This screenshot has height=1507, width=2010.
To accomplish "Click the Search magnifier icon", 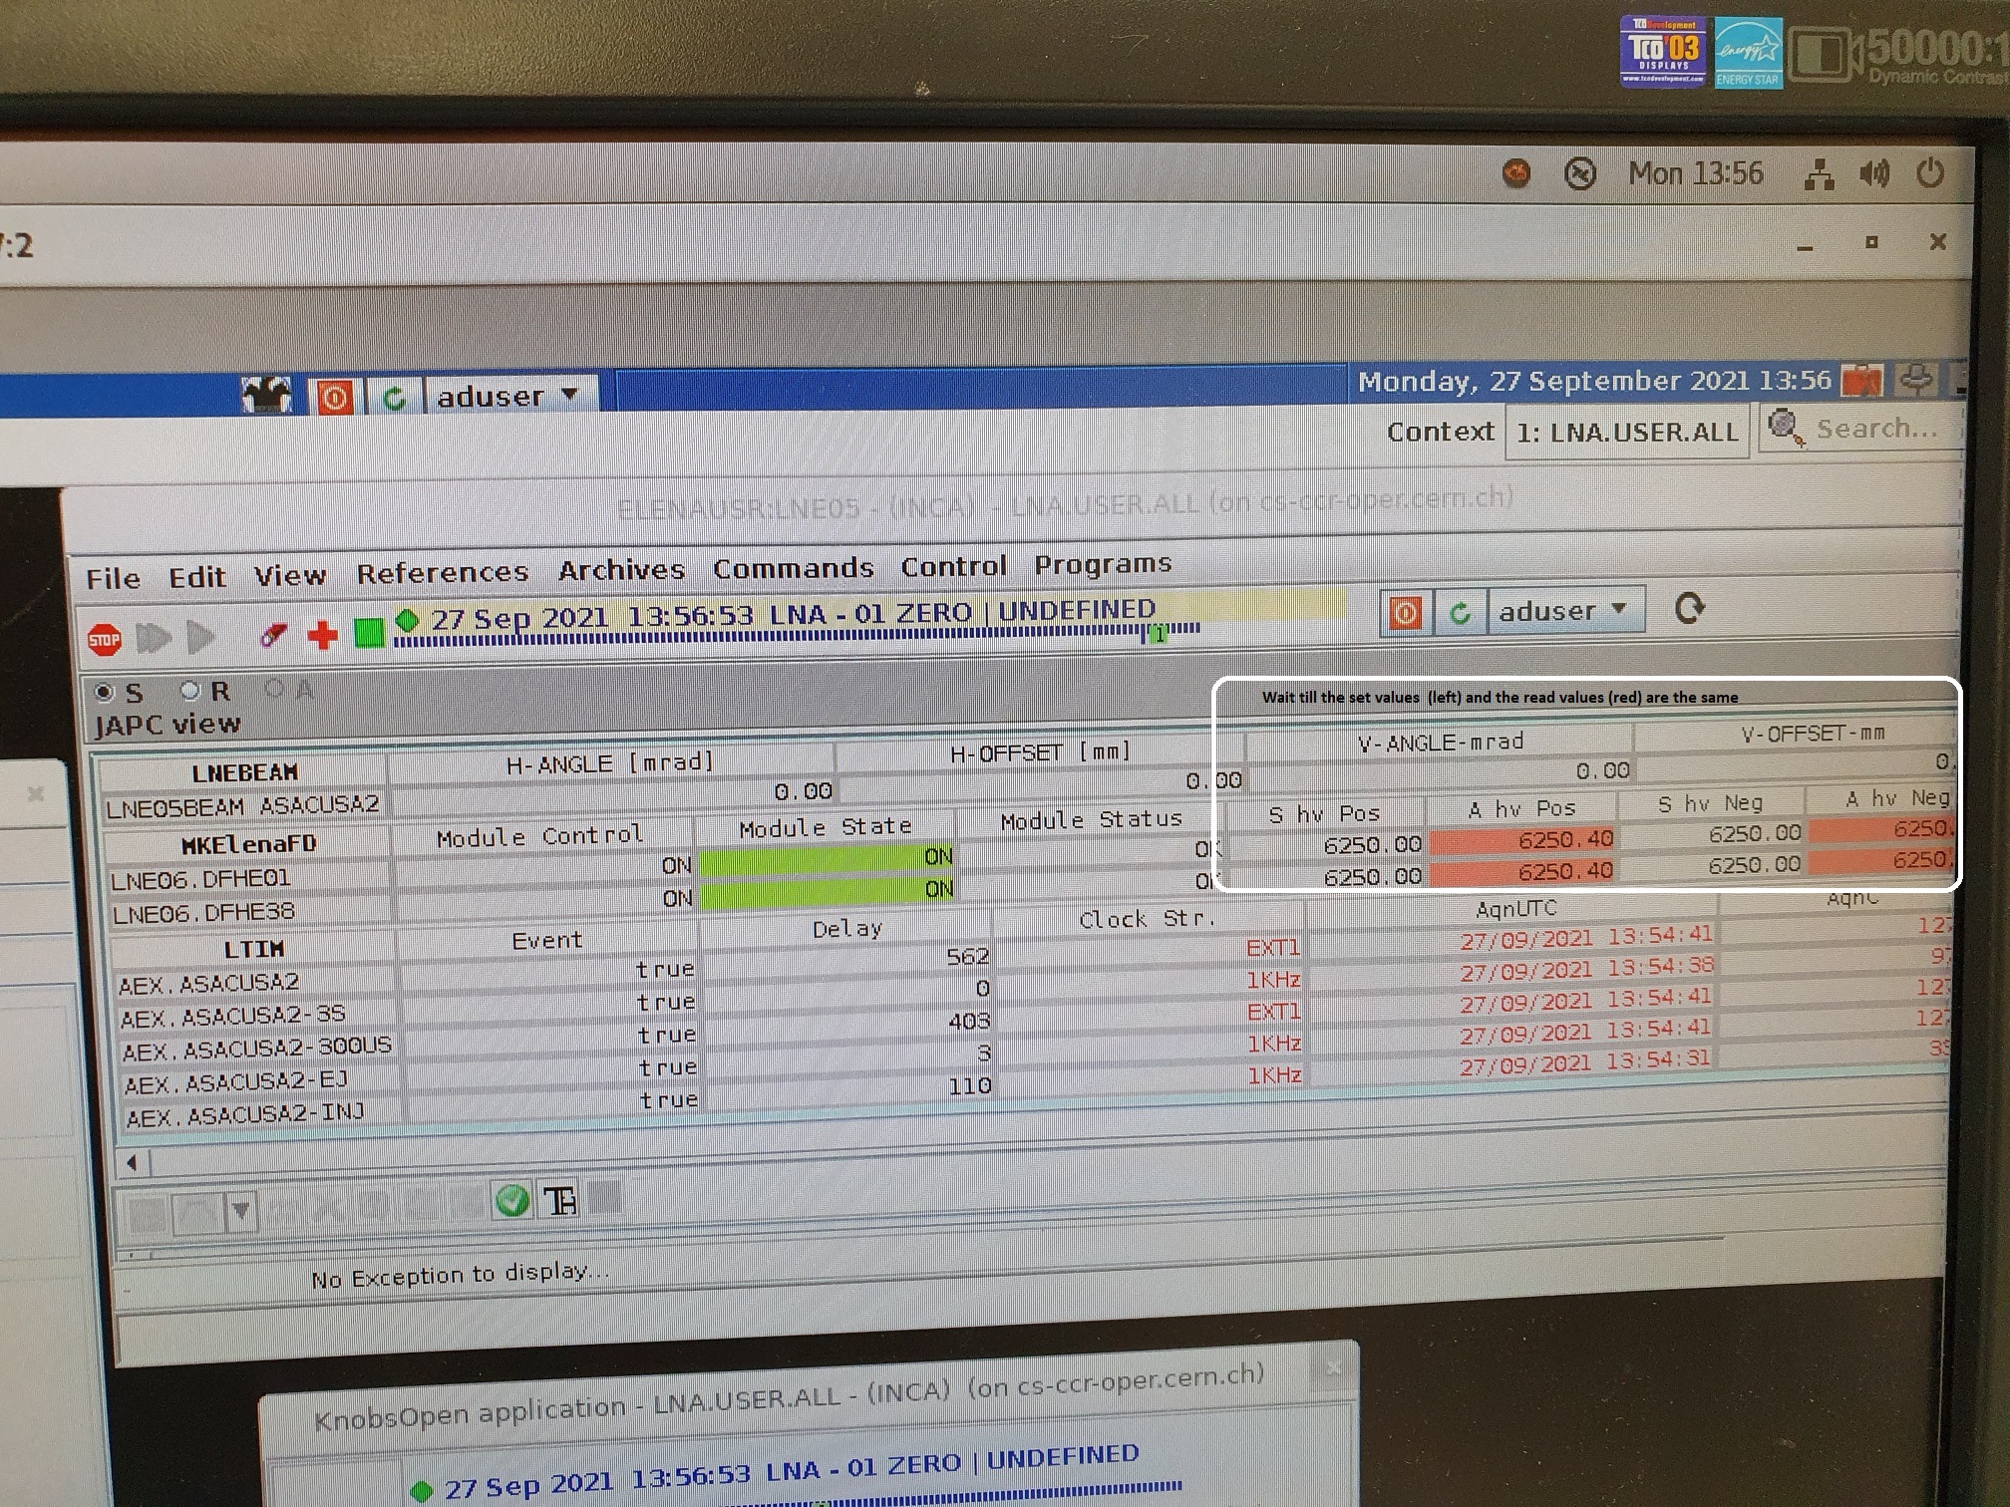I will (1784, 429).
